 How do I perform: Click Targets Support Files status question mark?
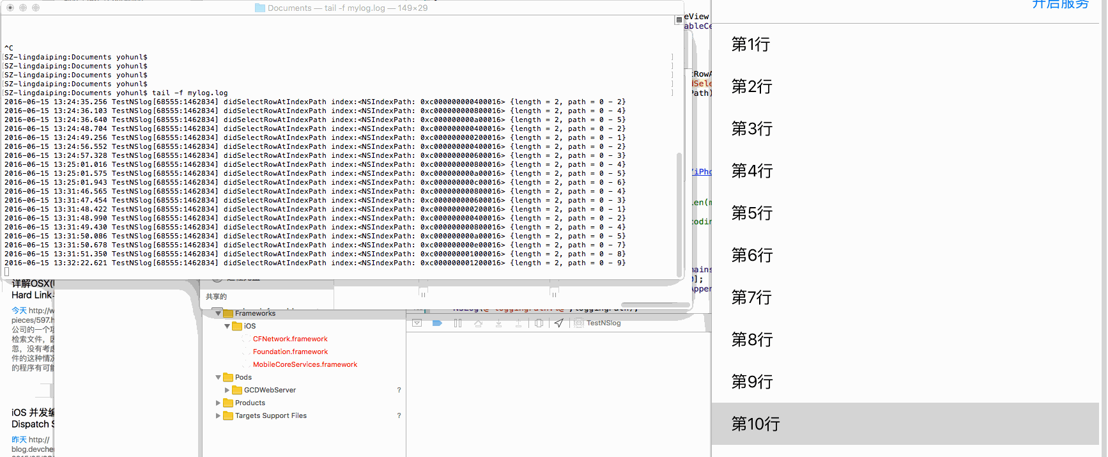tap(399, 415)
